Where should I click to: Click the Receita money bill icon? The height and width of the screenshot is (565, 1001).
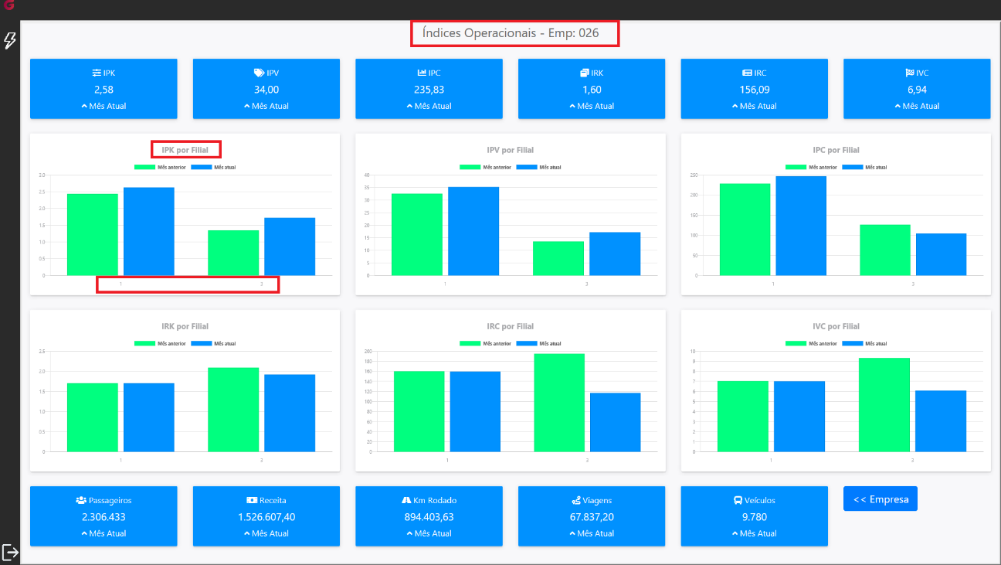(x=252, y=501)
